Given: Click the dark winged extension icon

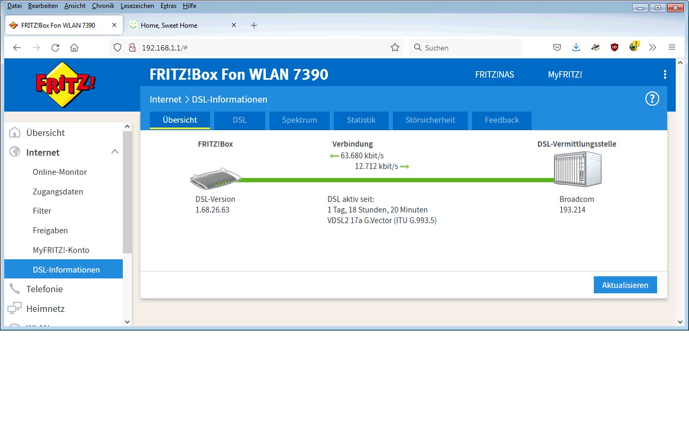Looking at the screenshot, I should [x=595, y=47].
